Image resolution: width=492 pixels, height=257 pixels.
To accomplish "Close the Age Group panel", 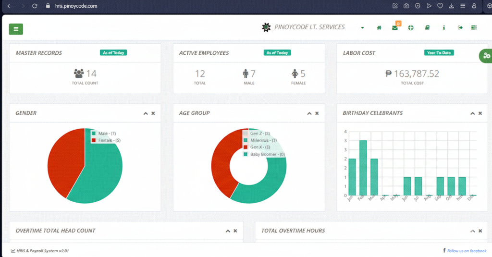I will coord(317,113).
